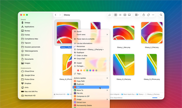Apply the red tag color
Viewport: 182px width, 108px height.
click(78, 70)
